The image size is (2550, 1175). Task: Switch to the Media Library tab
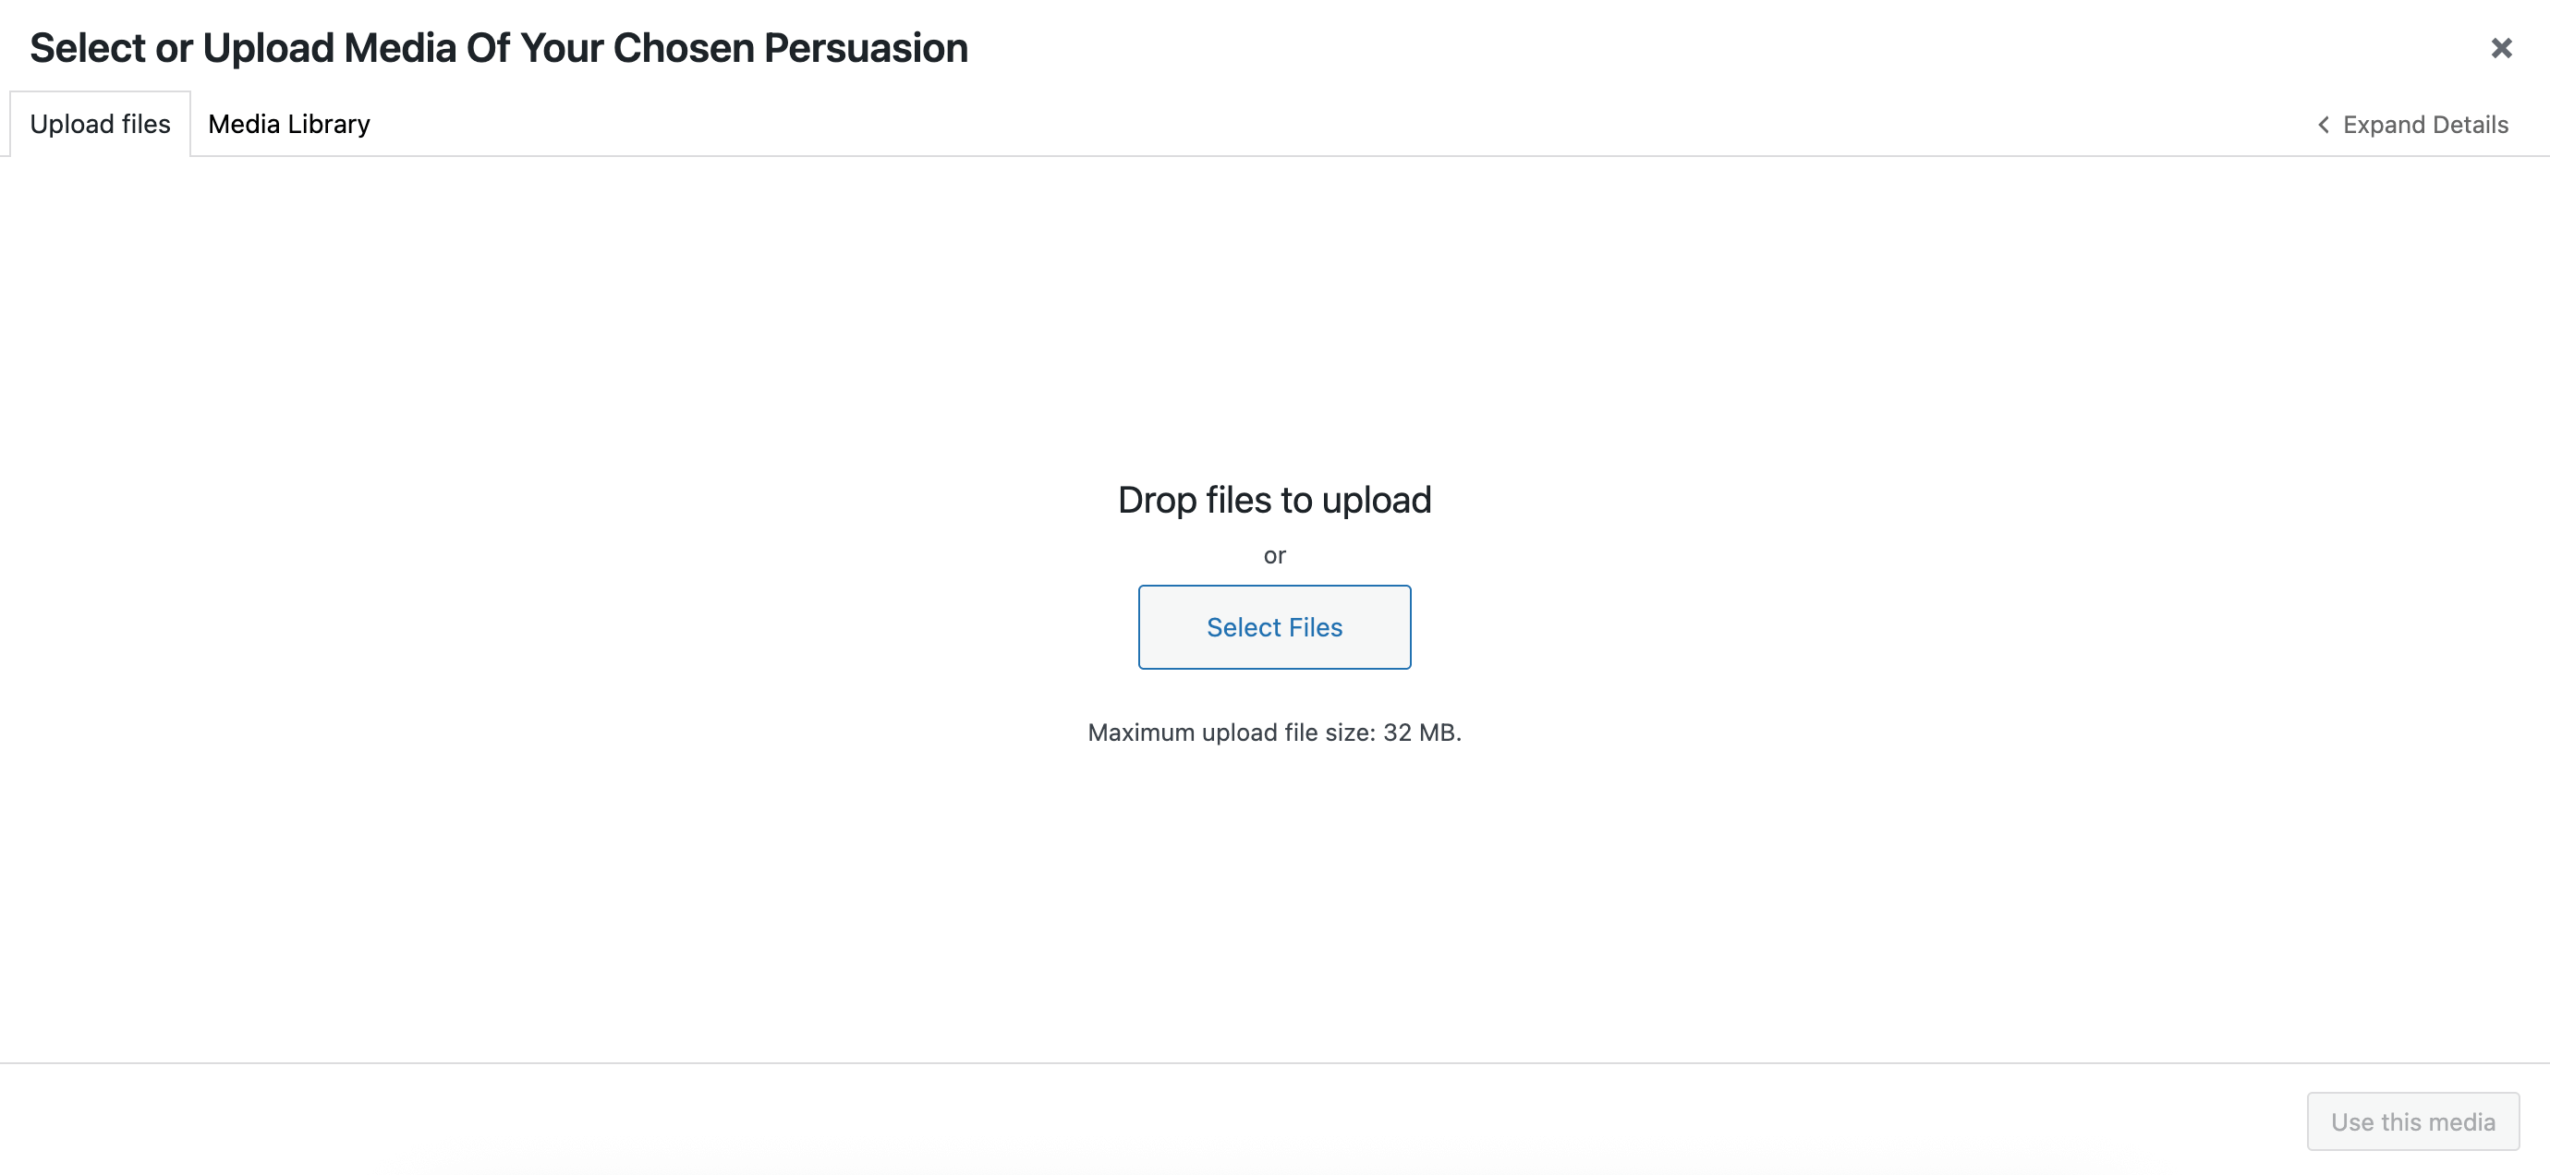click(288, 124)
